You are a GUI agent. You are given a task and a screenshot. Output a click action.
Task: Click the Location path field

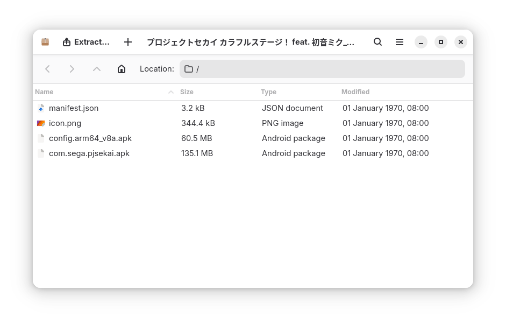coord(322,69)
